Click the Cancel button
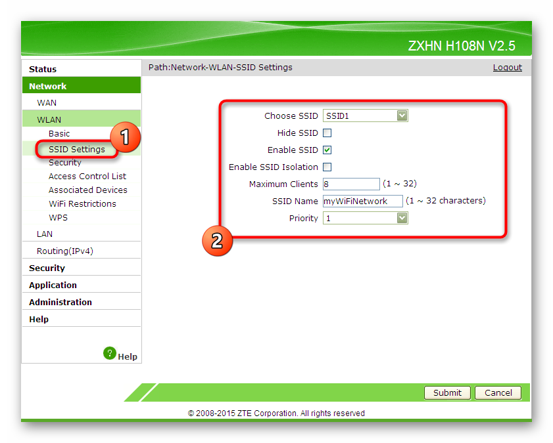 498,392
